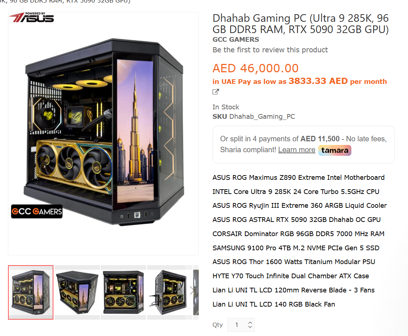Open the external link icon below installment text
Viewport: 408px width, 336px height.
tap(216, 92)
